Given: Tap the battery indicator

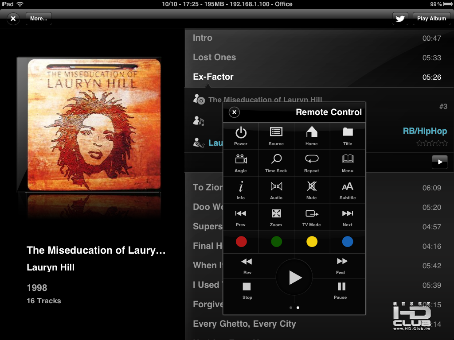Looking at the screenshot, I should [x=447, y=4].
